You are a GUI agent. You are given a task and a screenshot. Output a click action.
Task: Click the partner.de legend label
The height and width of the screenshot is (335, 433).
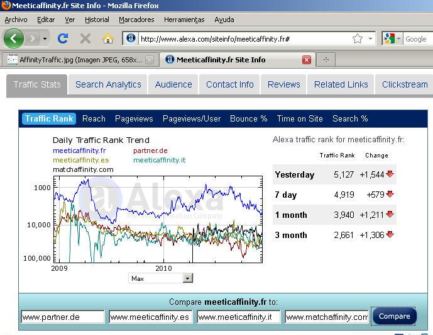(150, 150)
